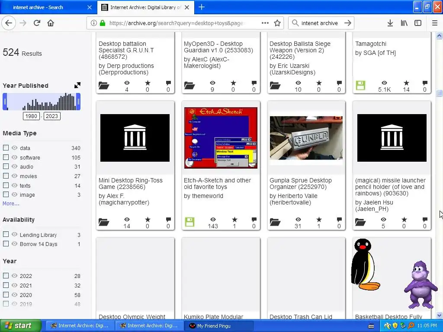Go back using browser back arrow
Screen dimensions: 443x332
point(9,23)
